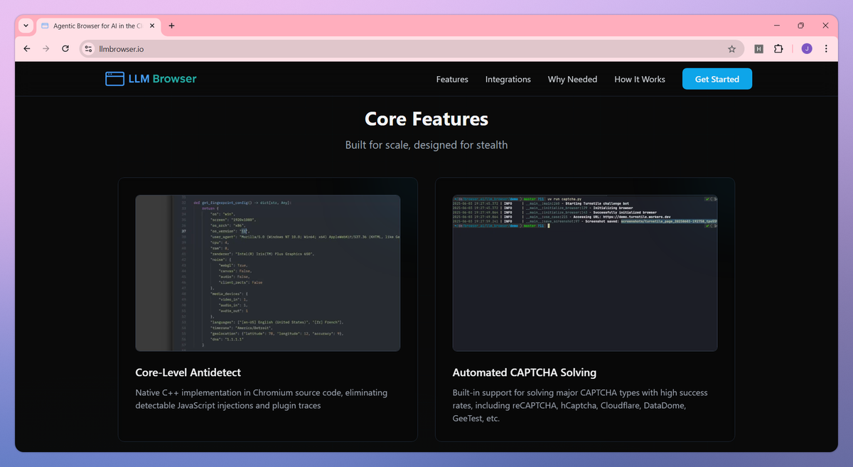Click the LLM Browser logo icon

(114, 79)
